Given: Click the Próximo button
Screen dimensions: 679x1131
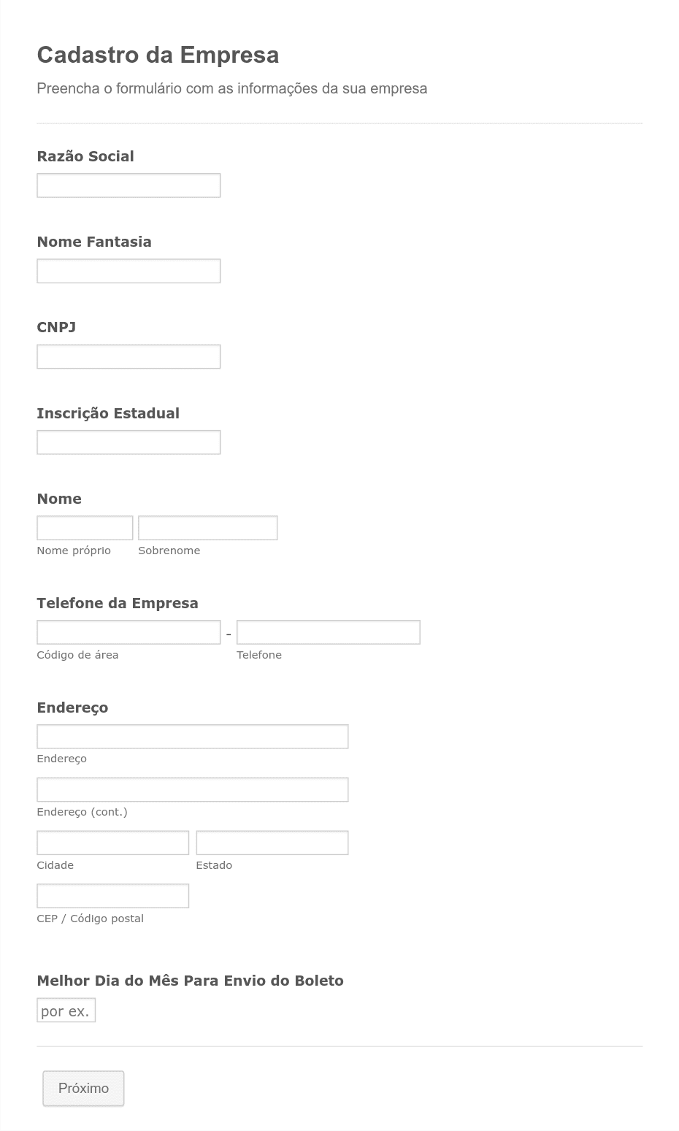Looking at the screenshot, I should [83, 1089].
